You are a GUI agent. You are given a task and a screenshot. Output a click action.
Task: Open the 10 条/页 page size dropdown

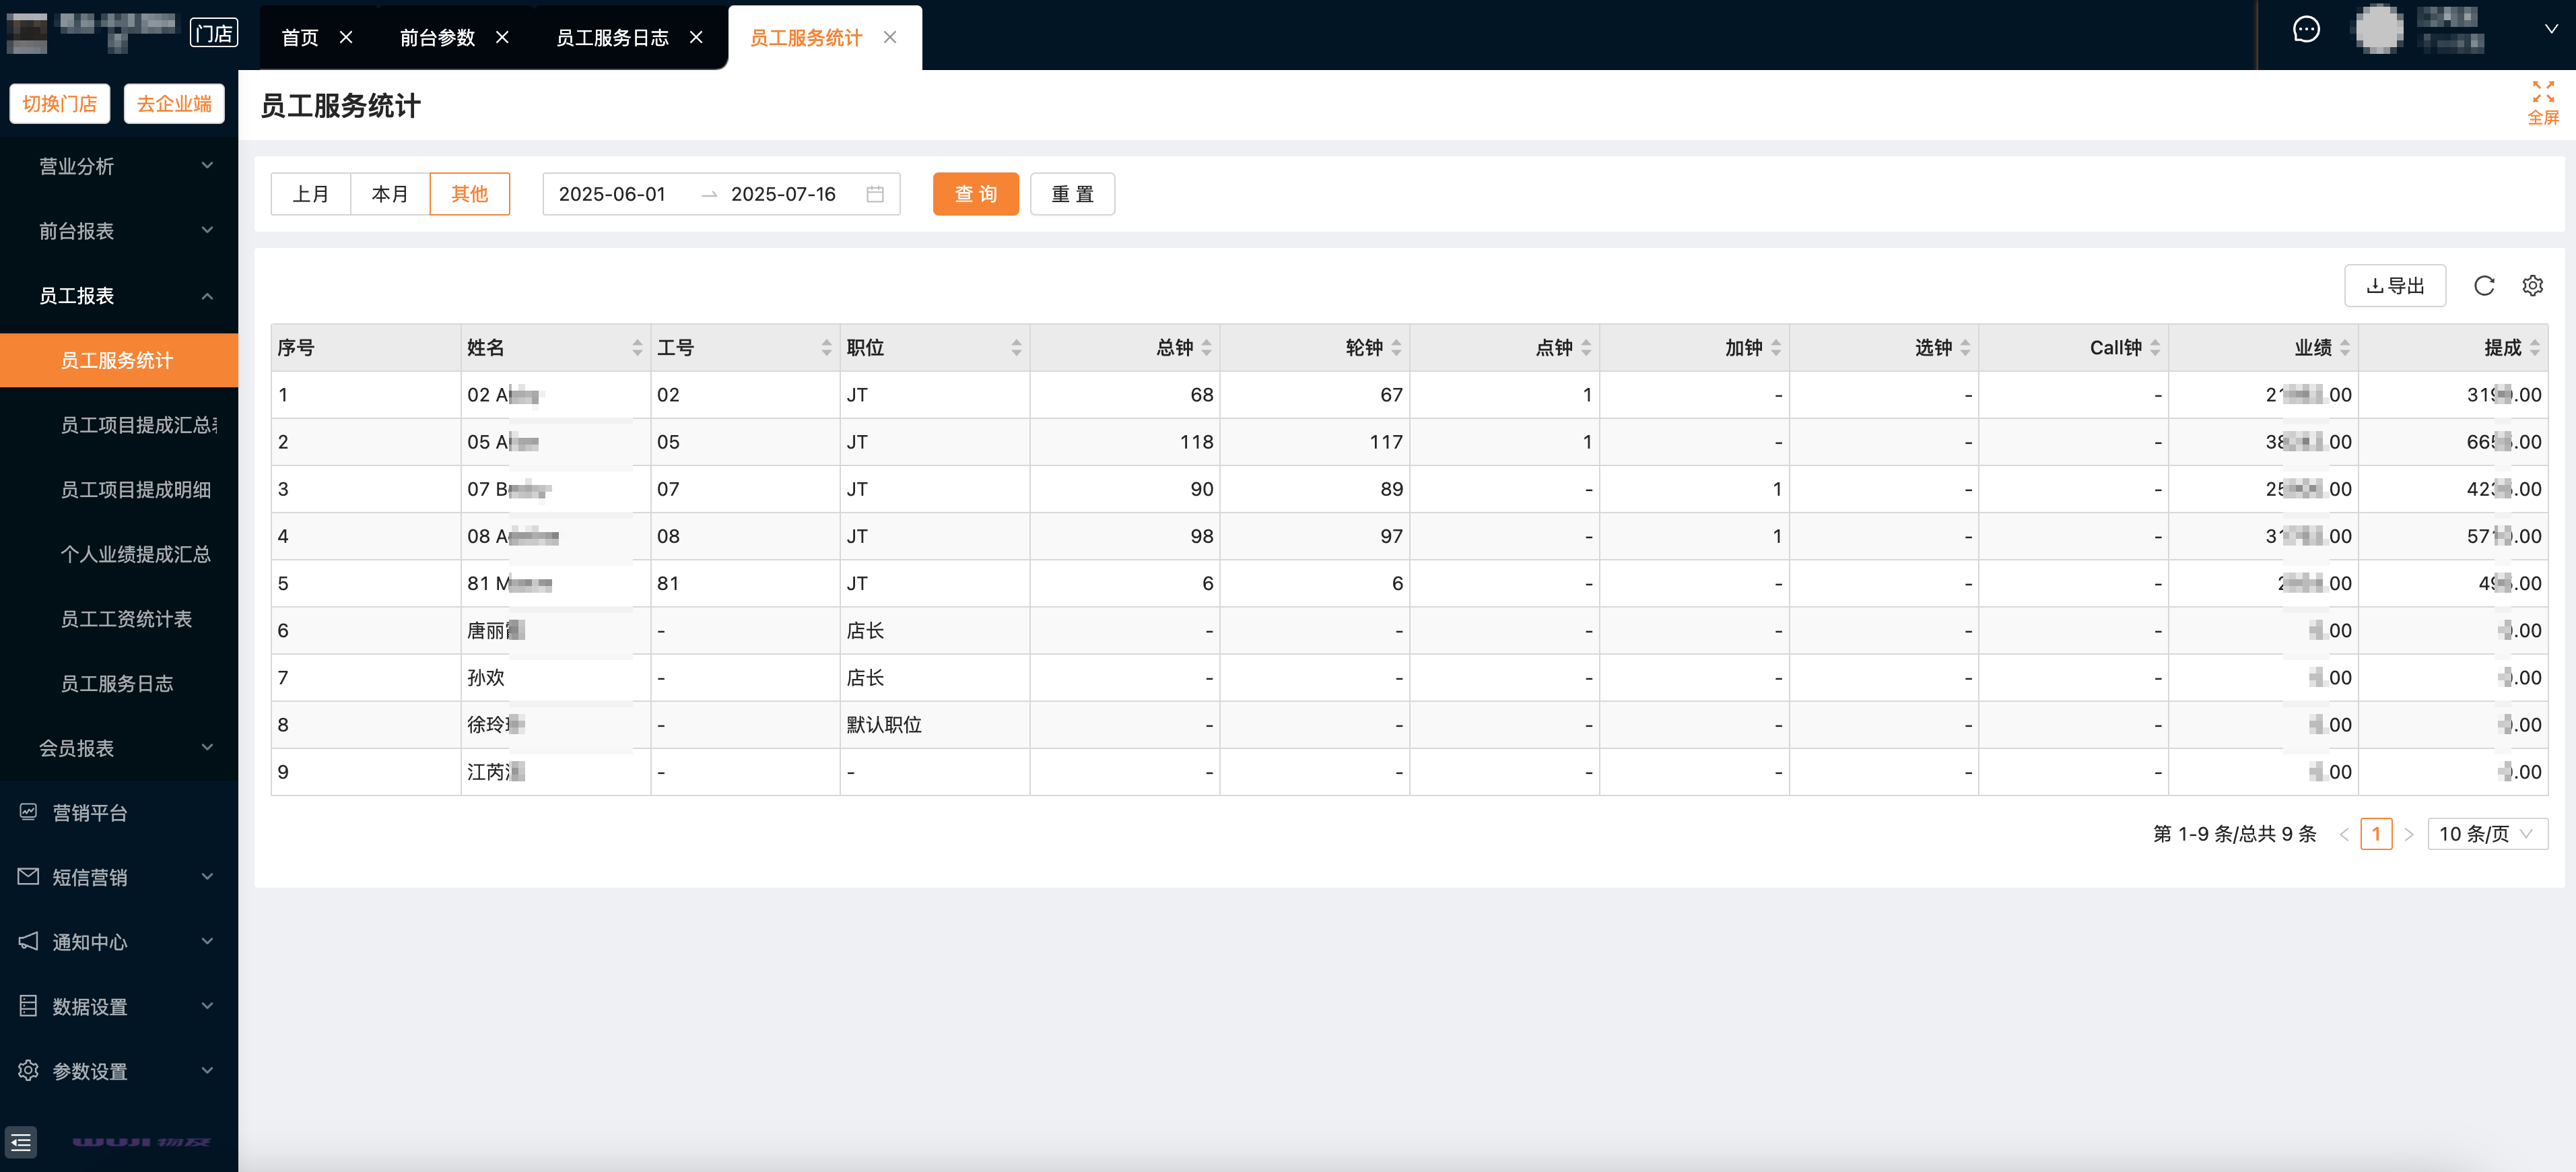click(x=2486, y=834)
